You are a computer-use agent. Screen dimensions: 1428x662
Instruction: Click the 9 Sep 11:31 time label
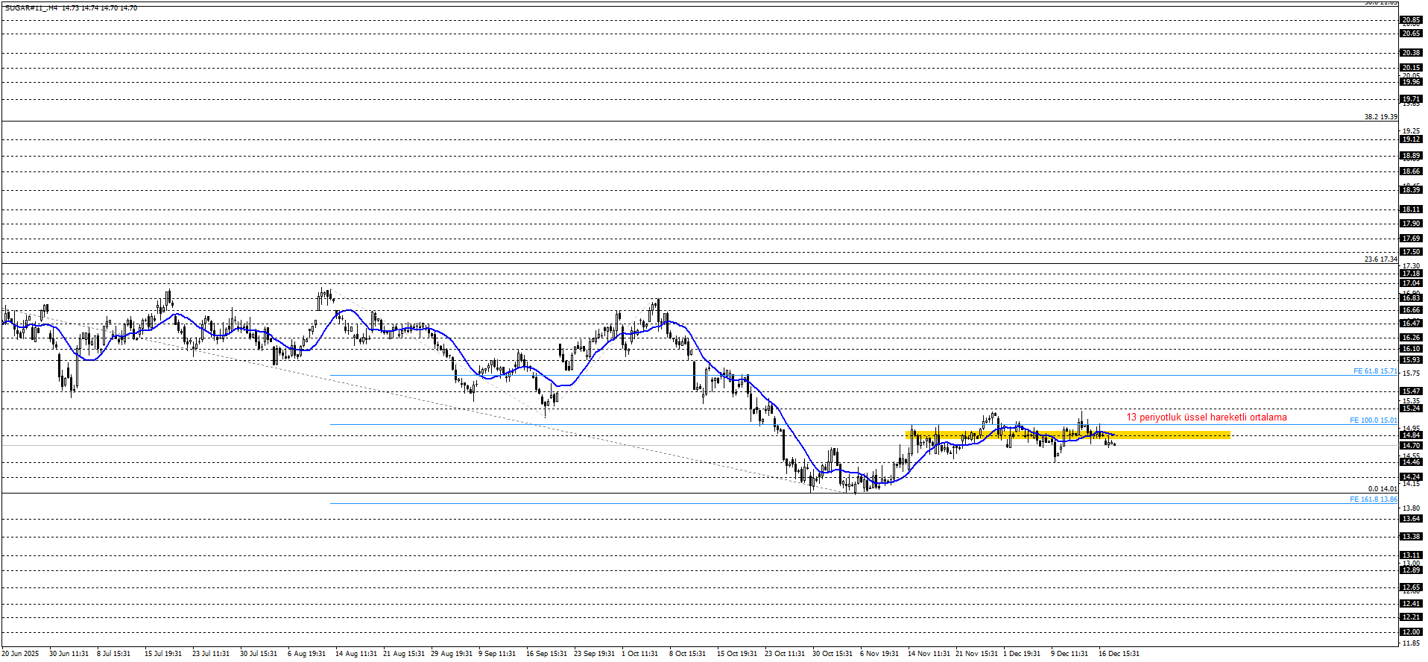[x=497, y=654]
